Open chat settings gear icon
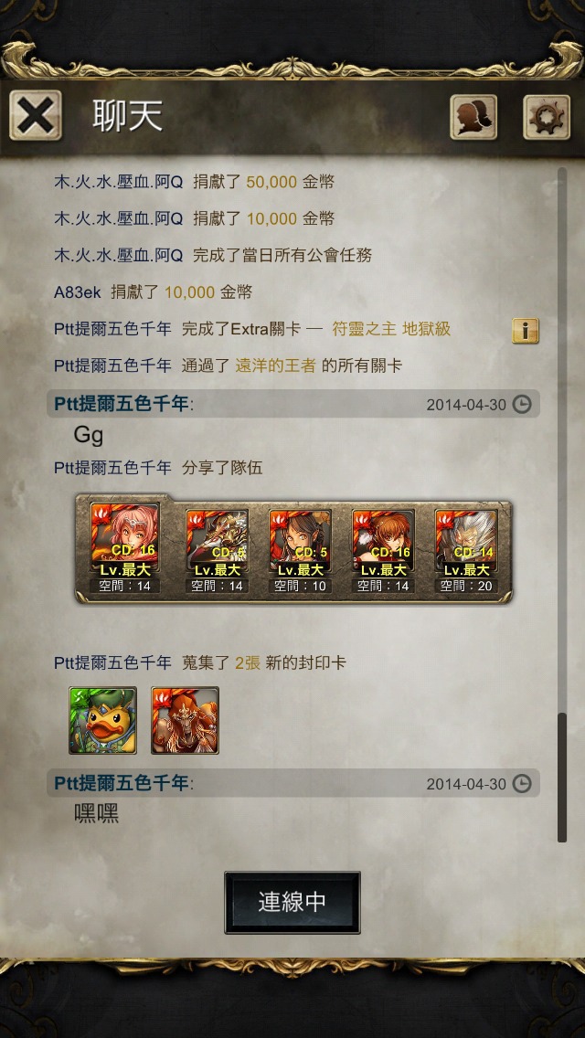The image size is (585, 1038). coord(547,117)
